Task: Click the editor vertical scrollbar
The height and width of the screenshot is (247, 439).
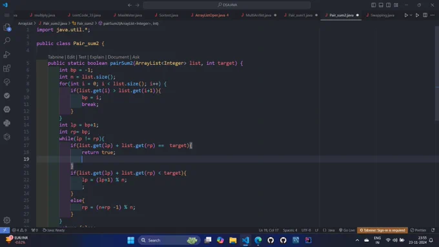Action: (x=437, y=73)
